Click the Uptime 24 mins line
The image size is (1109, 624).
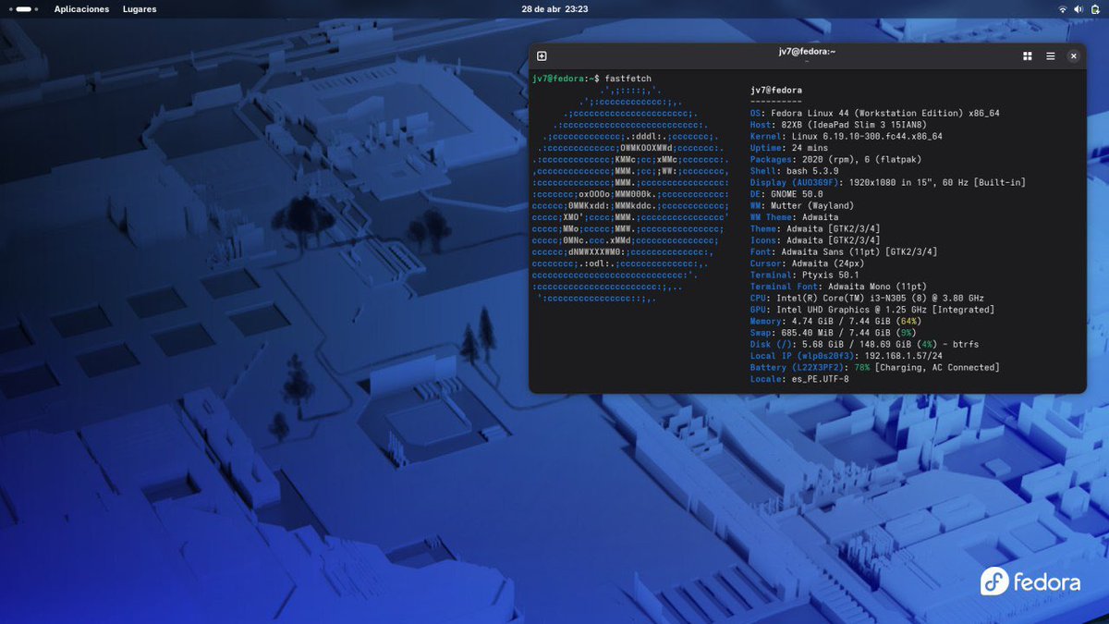pos(789,148)
